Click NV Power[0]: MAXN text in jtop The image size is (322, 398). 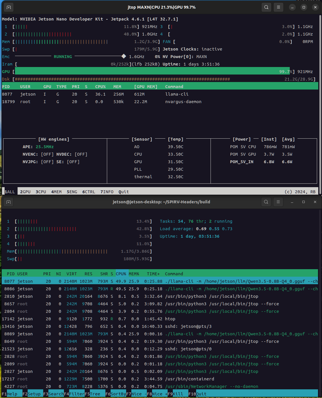click(185, 57)
